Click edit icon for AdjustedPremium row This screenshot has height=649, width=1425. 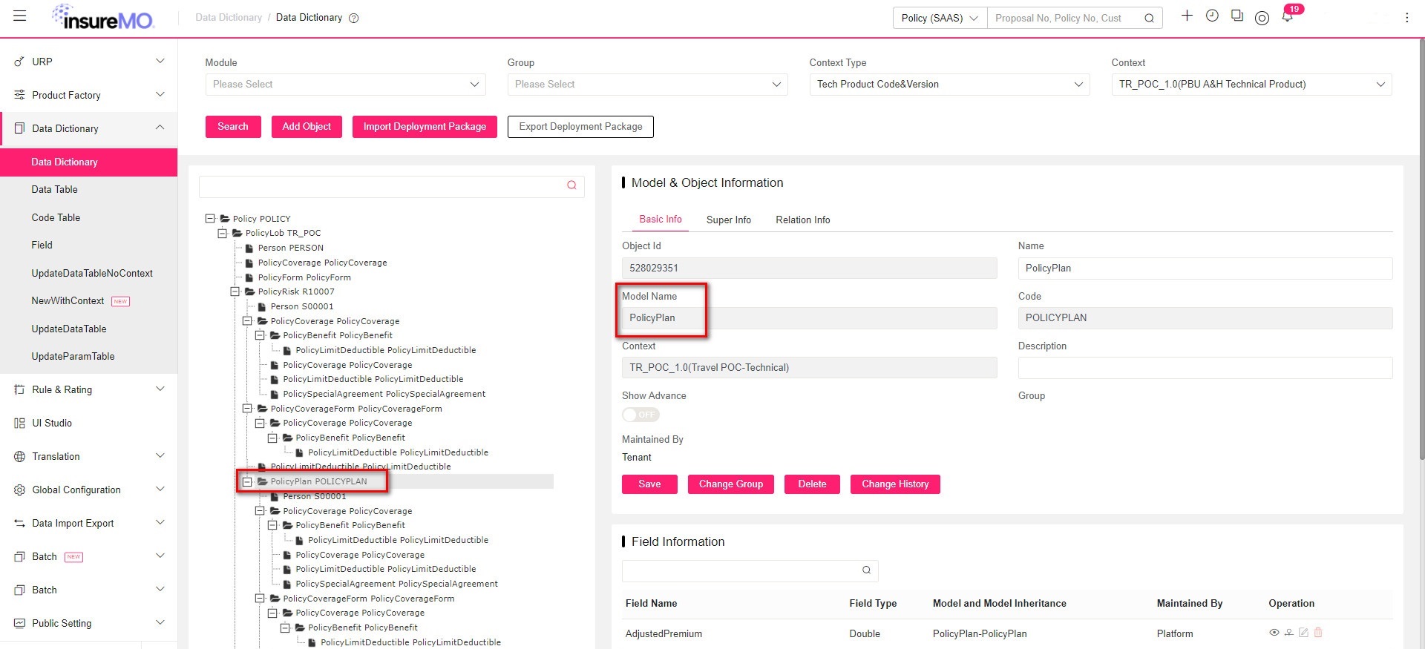tap(1303, 633)
